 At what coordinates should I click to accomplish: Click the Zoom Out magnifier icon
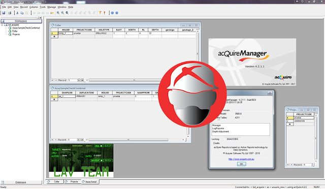[62, 13]
